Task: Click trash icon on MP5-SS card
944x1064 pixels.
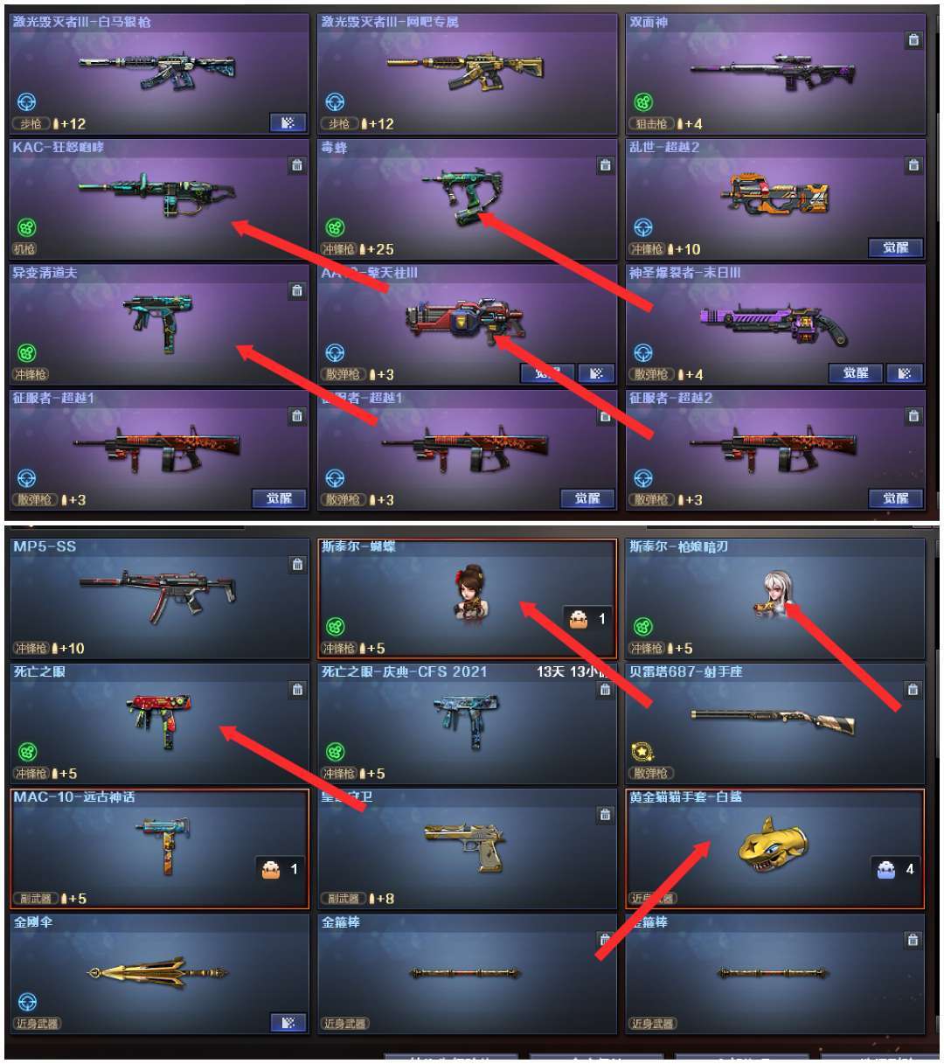Action: [x=297, y=565]
